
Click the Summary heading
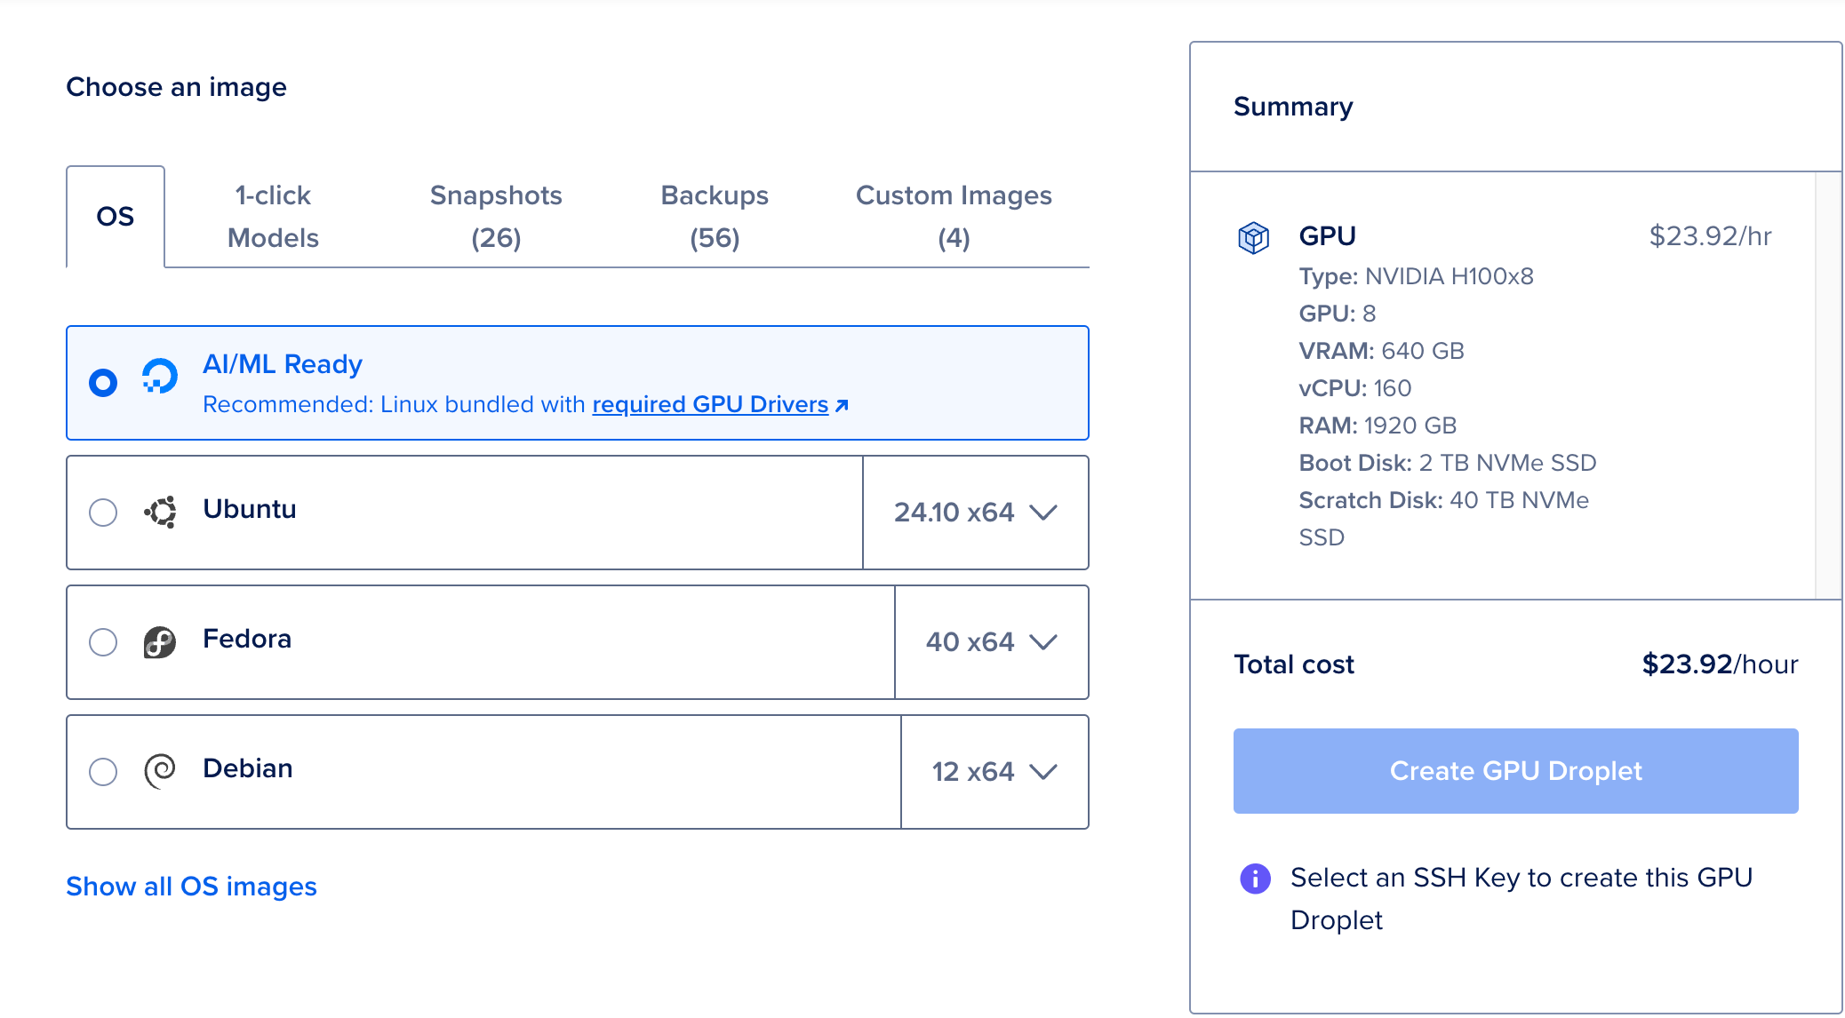[1293, 107]
